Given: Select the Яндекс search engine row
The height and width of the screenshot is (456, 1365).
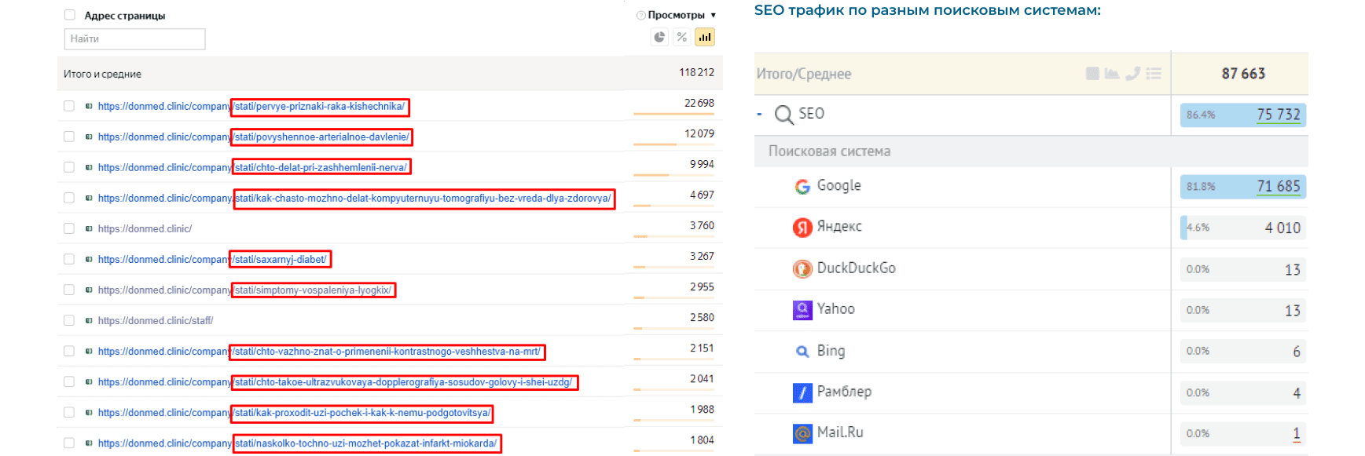Looking at the screenshot, I should pos(838,227).
